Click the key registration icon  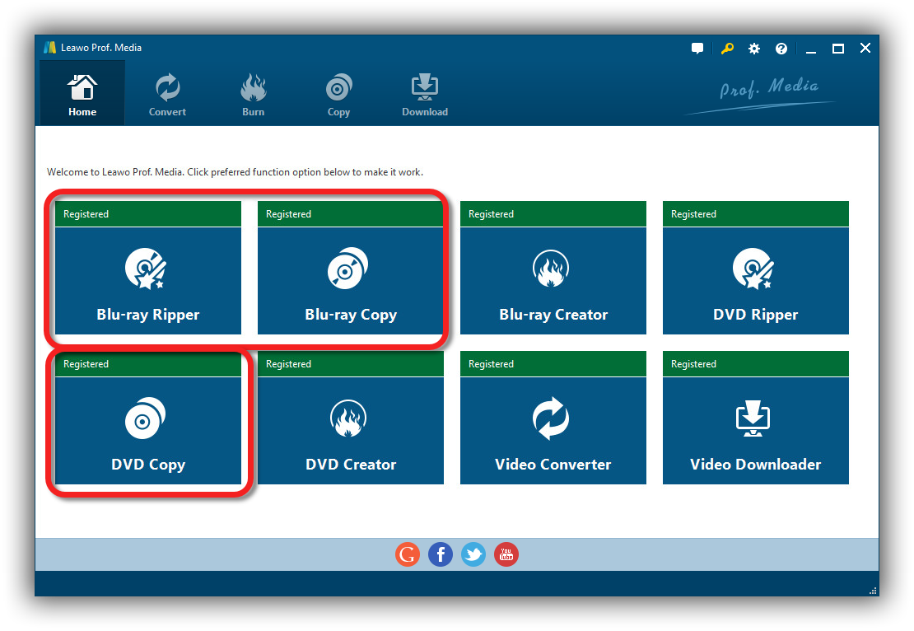click(x=727, y=49)
